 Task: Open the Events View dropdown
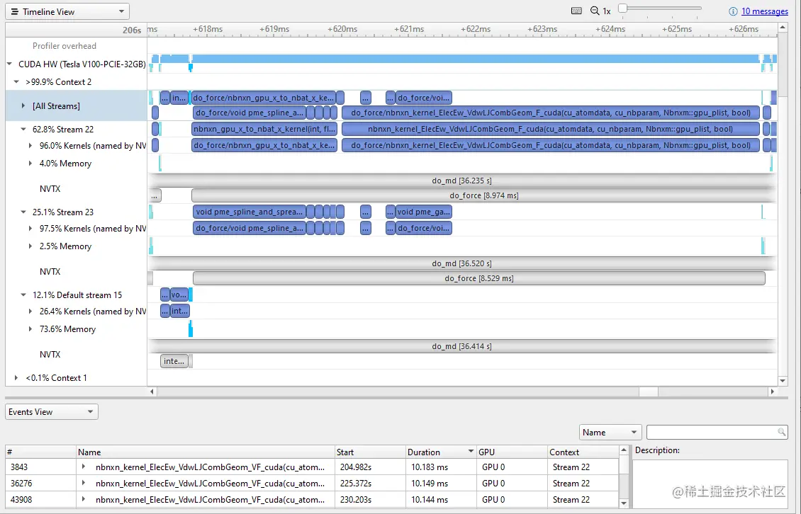[89, 411]
